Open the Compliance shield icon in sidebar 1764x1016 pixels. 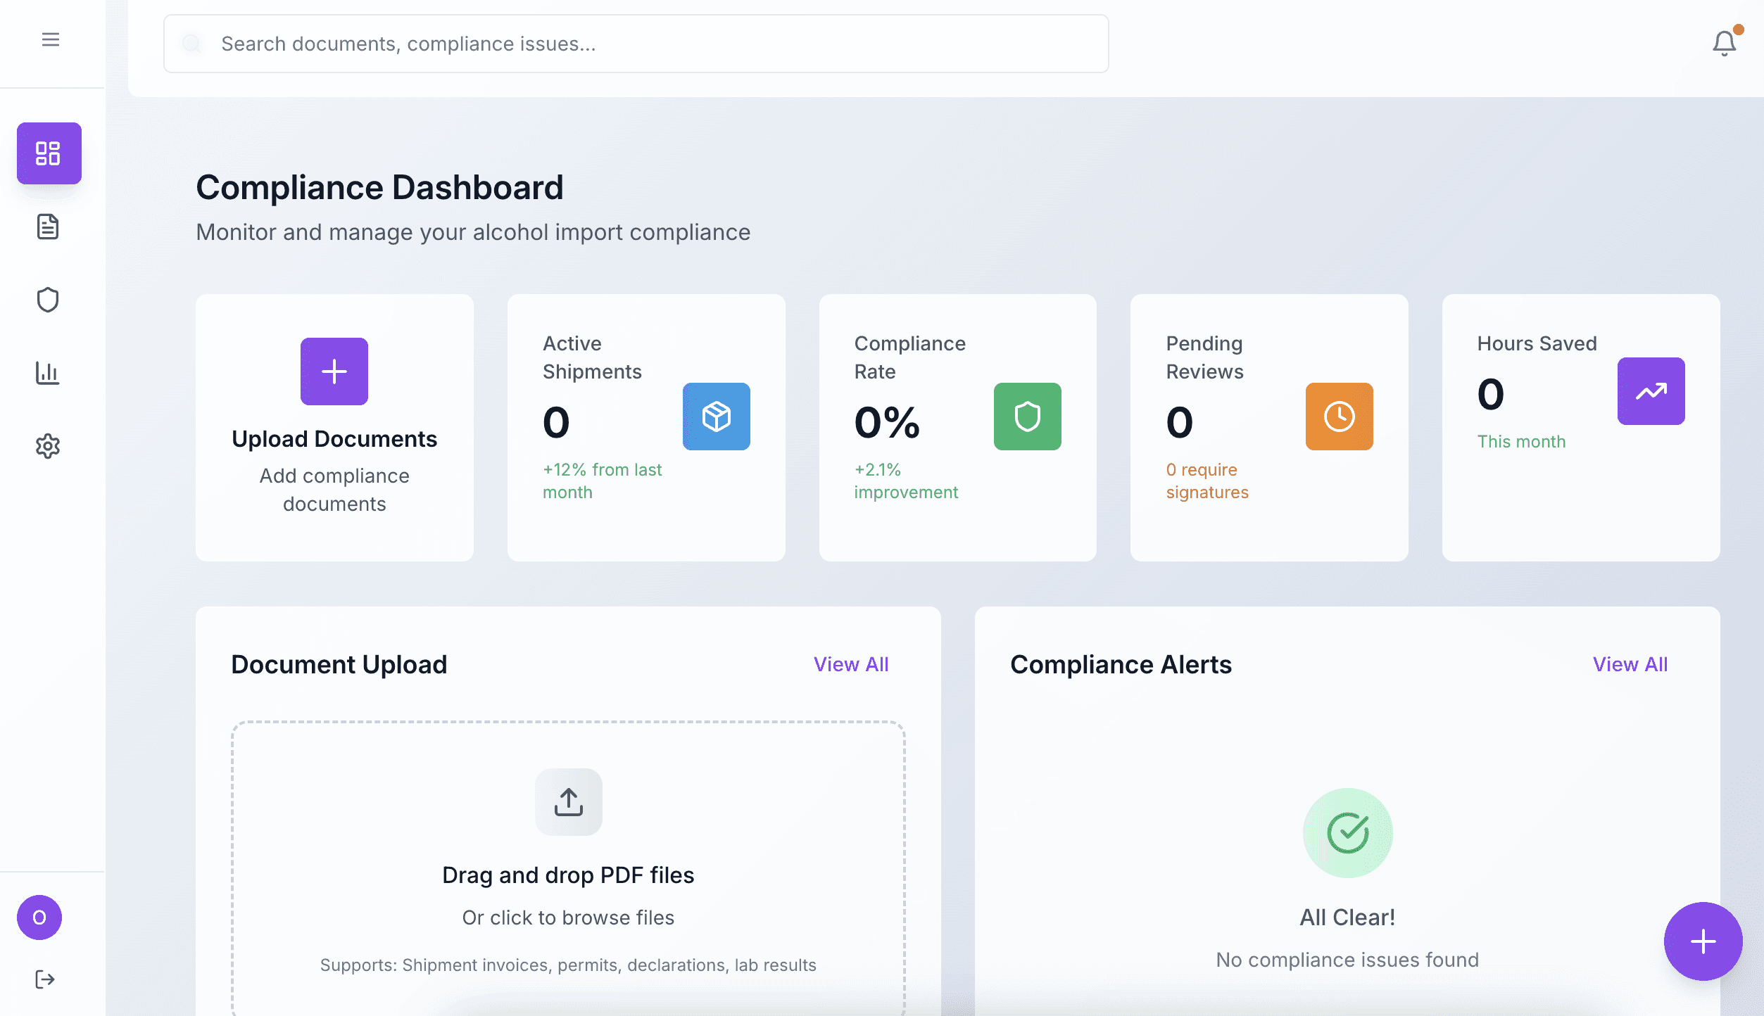coord(48,300)
